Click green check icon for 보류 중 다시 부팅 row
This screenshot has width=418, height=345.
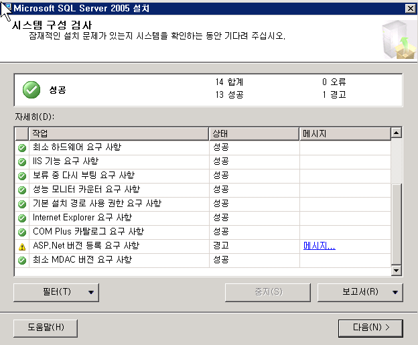point(22,176)
